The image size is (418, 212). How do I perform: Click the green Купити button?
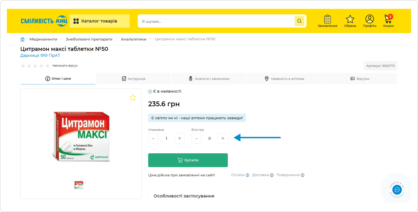(188, 160)
